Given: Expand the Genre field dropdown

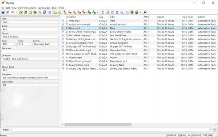Looking at the screenshot, I should point(58,44).
